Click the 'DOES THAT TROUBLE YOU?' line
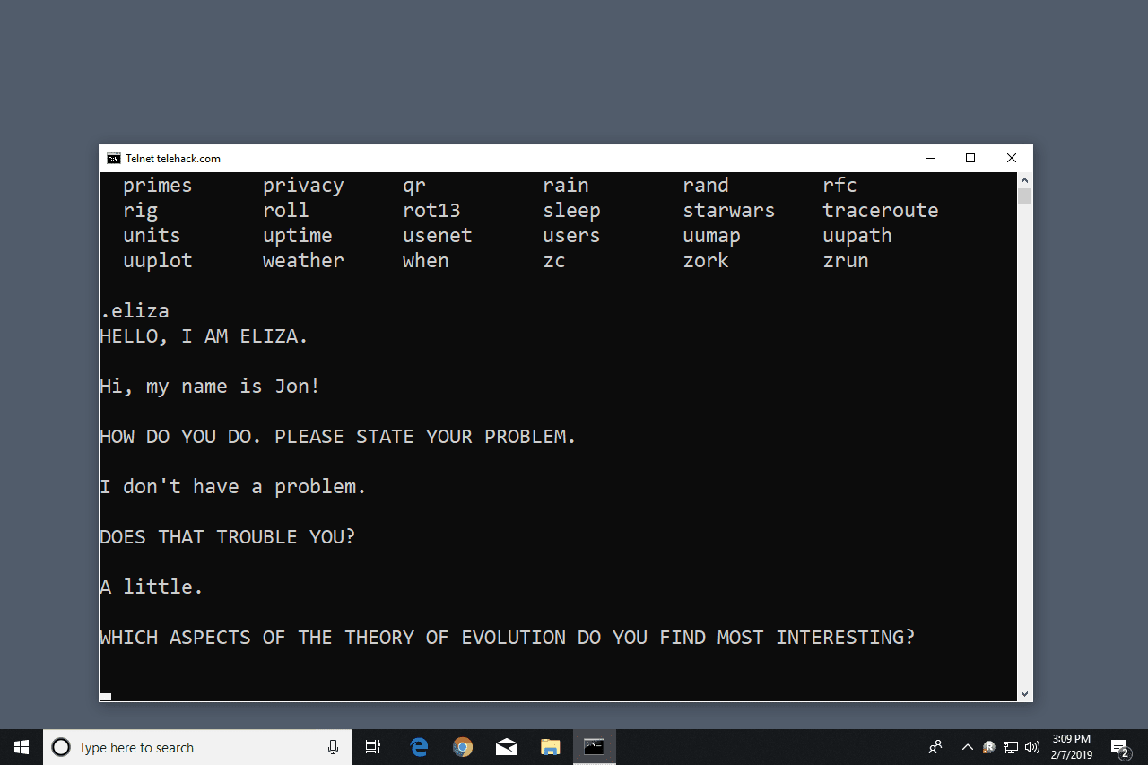Image resolution: width=1148 pixels, height=765 pixels. pyautogui.click(x=228, y=537)
